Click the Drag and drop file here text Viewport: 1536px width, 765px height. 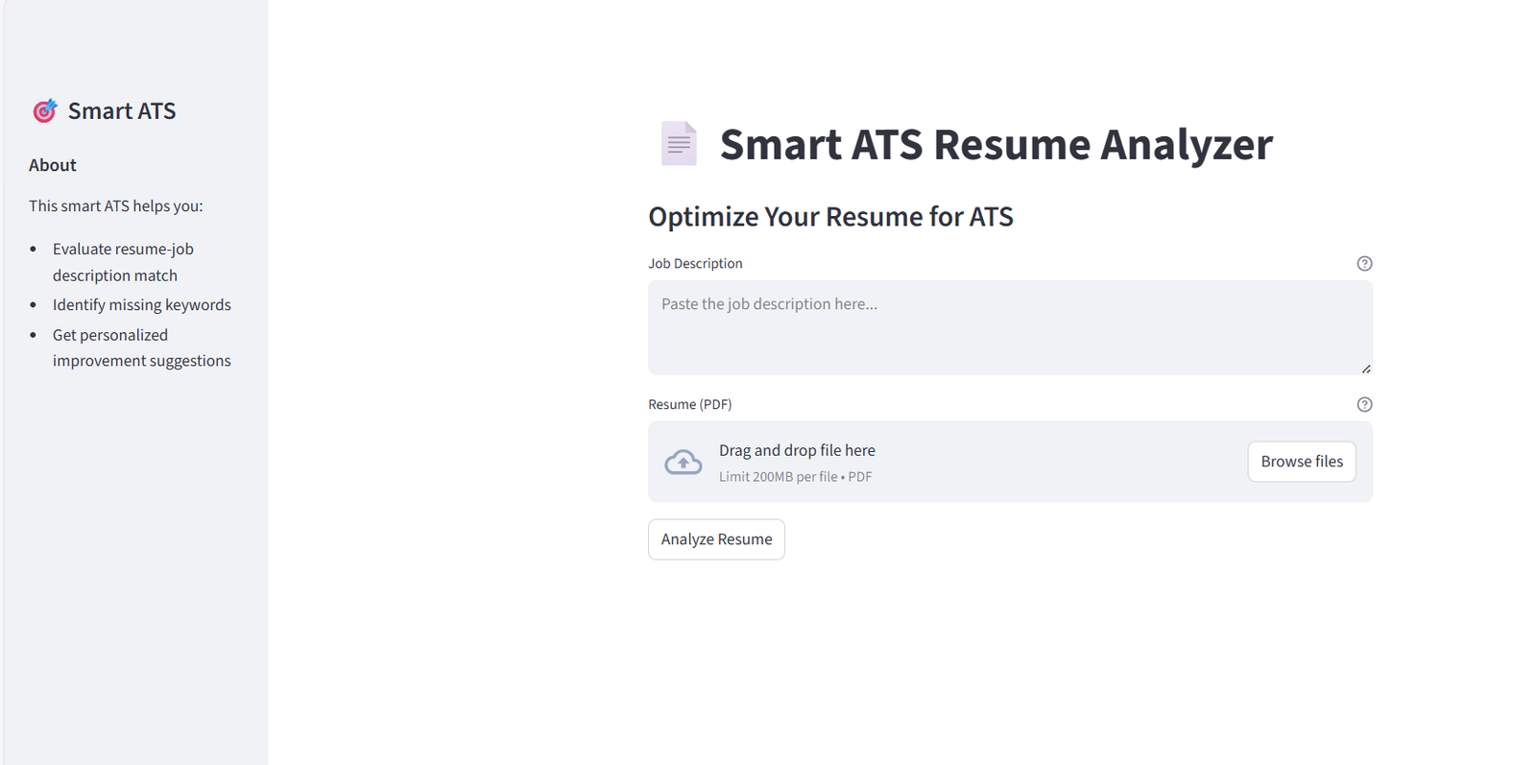797,449
